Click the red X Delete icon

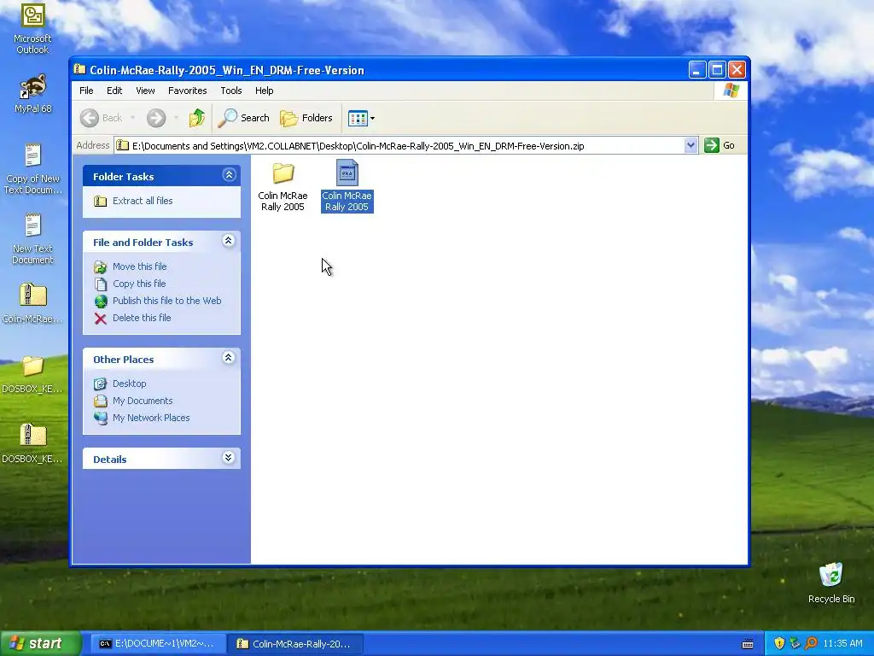101,319
